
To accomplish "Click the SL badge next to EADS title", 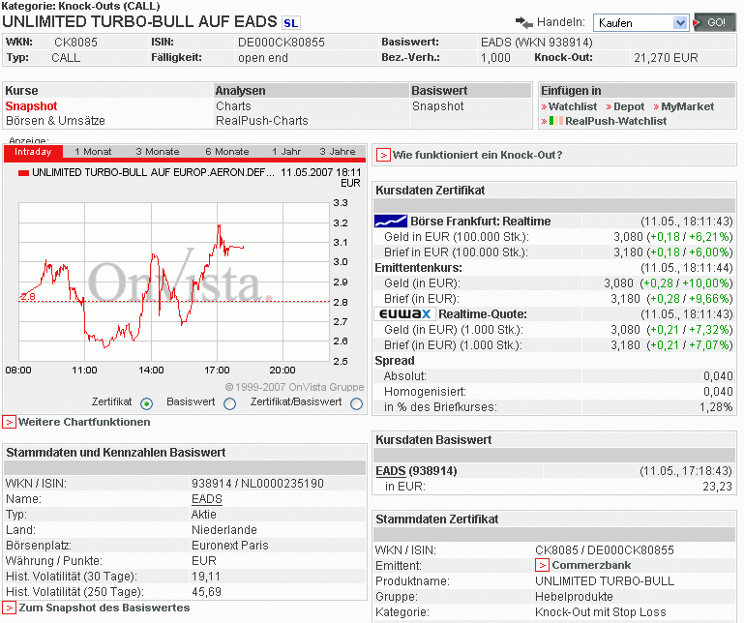I will coord(290,22).
